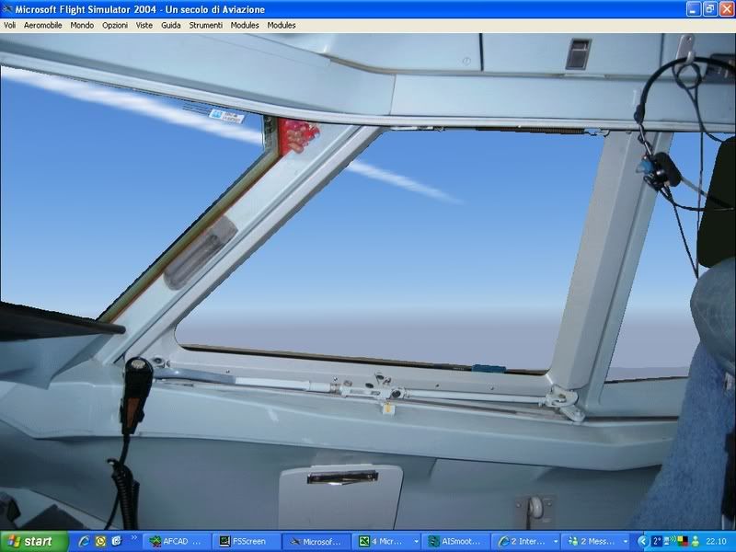
Task: Open the Guida menu
Action: tap(171, 26)
